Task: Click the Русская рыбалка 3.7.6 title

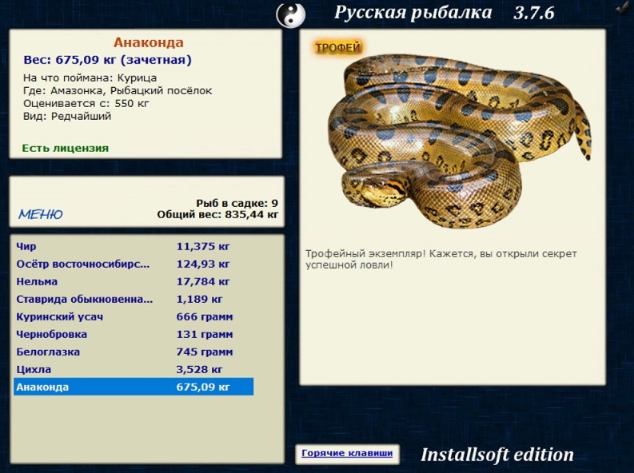Action: coord(444,13)
